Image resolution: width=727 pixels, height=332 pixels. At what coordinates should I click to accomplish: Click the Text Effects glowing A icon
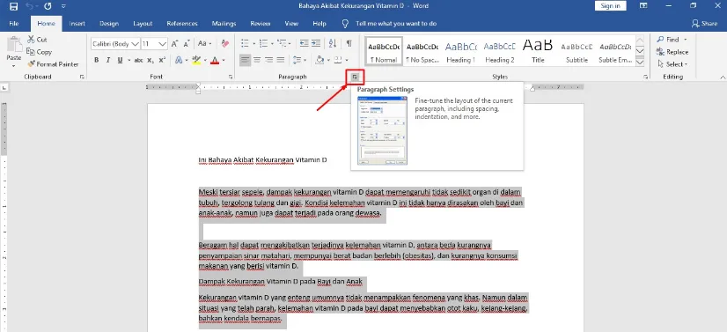179,60
